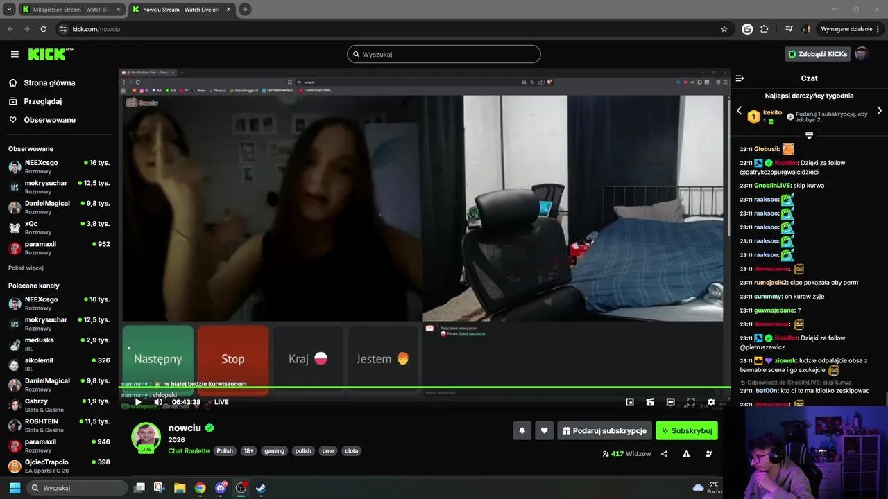
Task: Open followed channel paramaxil with 952 viewers
Action: pos(59,248)
